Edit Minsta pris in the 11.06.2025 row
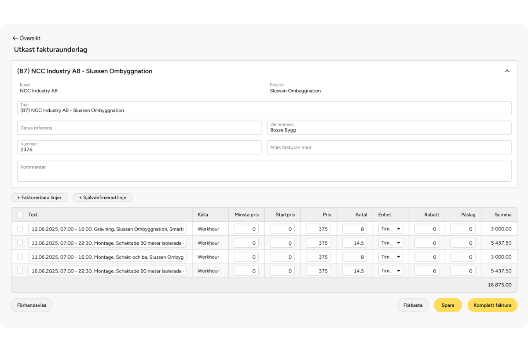 [246, 257]
